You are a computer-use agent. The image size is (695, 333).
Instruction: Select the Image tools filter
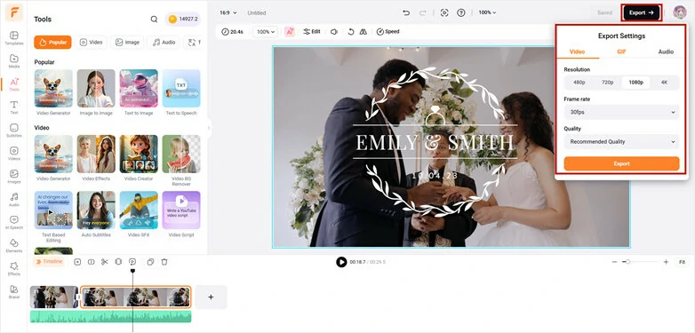pos(127,43)
